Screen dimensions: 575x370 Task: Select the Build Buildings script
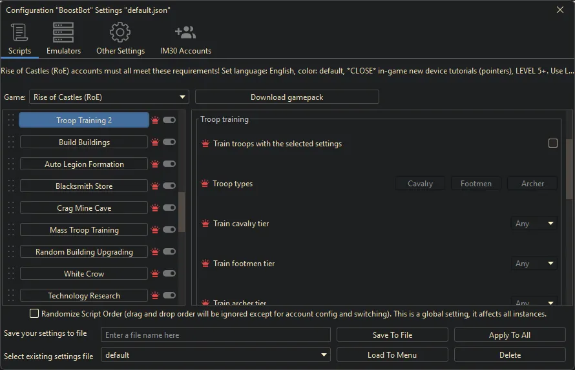tap(84, 142)
